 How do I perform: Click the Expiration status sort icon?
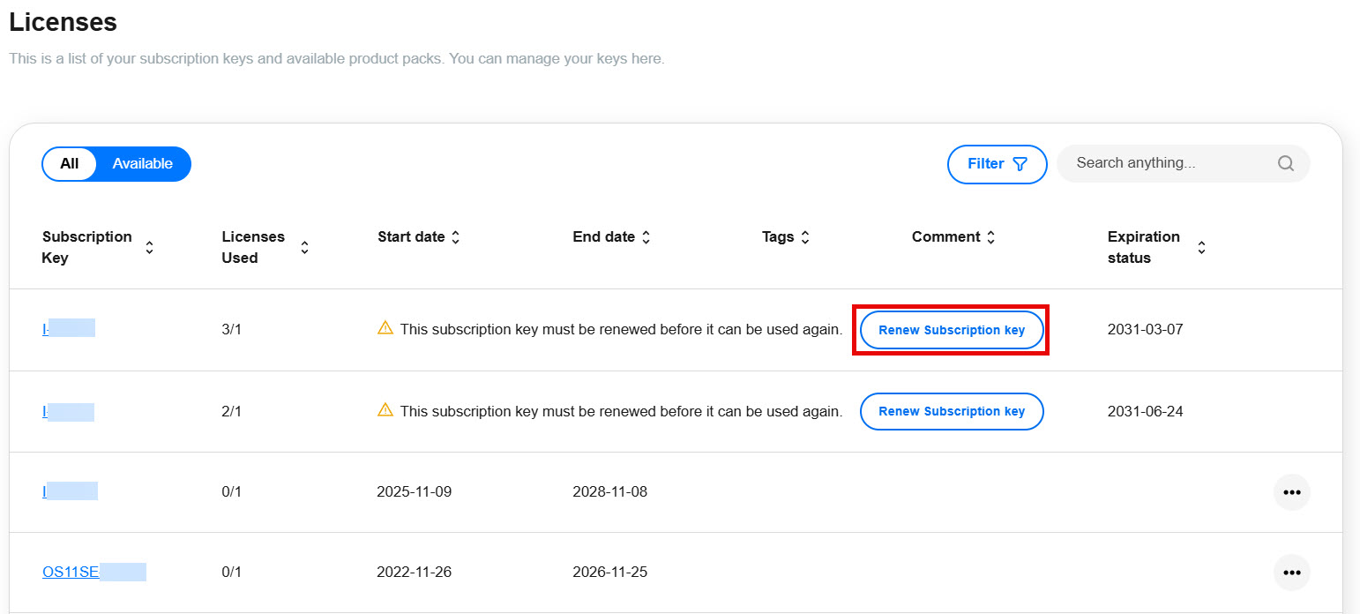point(1201,247)
